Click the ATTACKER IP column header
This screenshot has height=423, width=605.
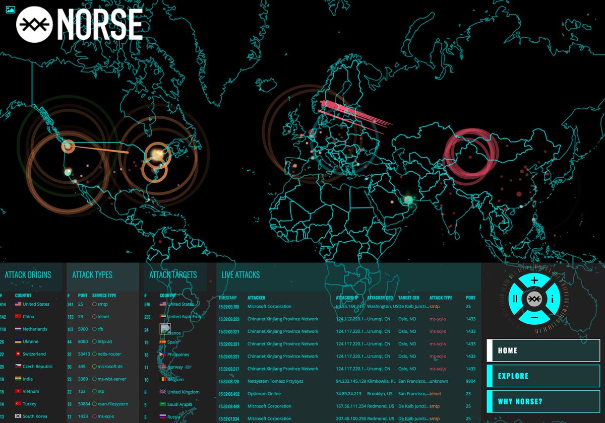pyautogui.click(x=347, y=298)
